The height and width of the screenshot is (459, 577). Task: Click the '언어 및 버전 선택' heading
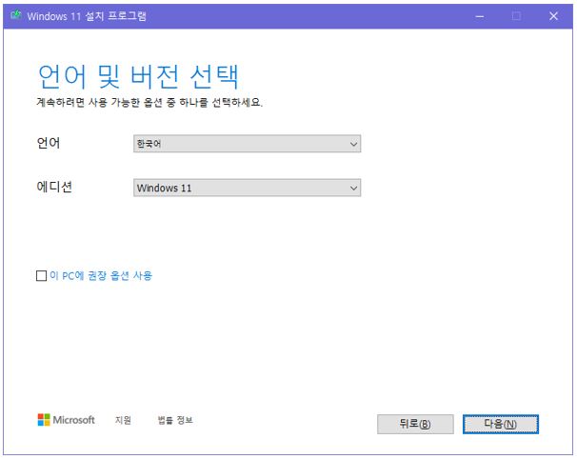tap(138, 76)
